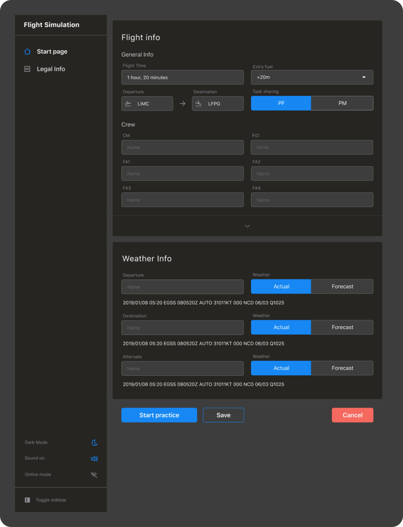Click the Alternate airport name field

tap(182, 369)
